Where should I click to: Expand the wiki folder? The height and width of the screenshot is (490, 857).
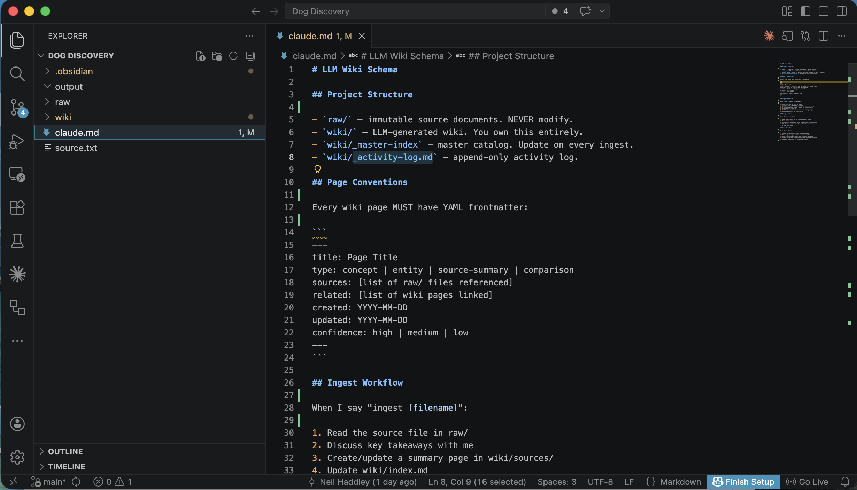click(150, 117)
